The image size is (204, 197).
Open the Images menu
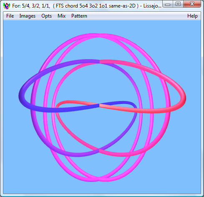point(28,16)
